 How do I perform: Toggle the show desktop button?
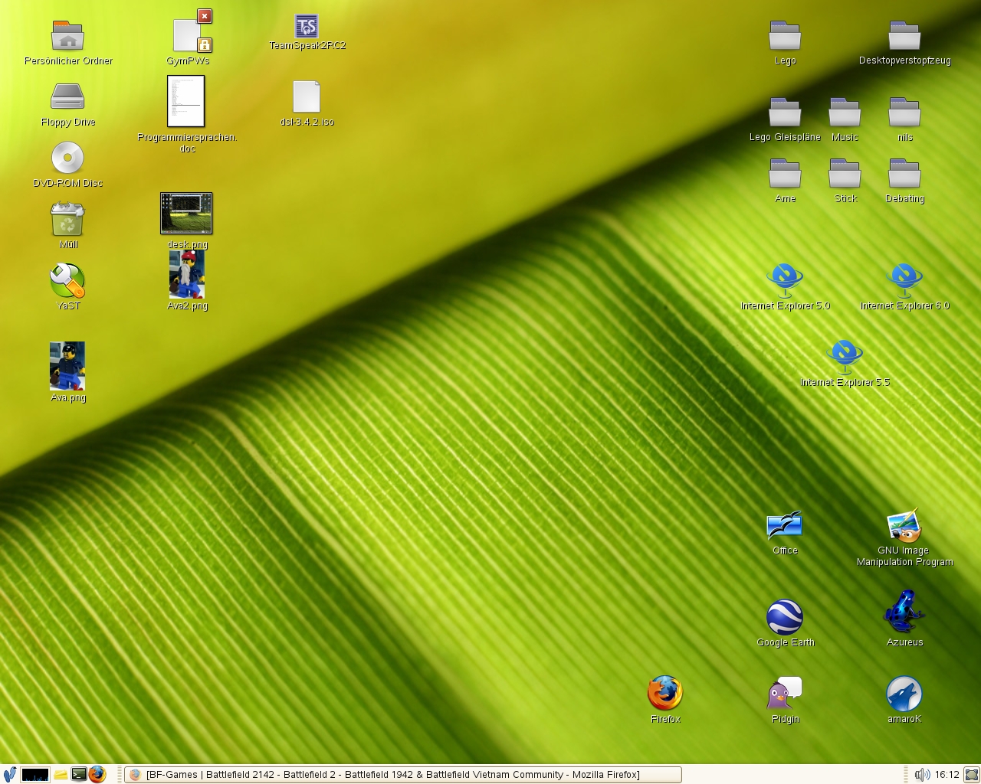971,774
